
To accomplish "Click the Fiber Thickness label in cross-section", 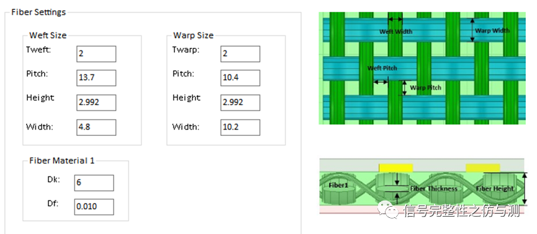I will point(433,189).
